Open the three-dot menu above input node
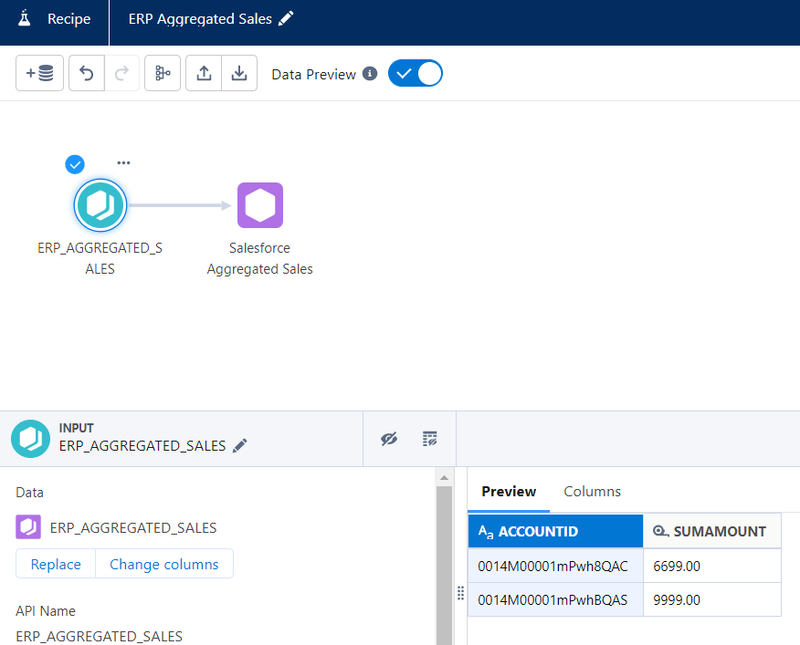Viewport: 800px width, 645px height. pos(123,163)
